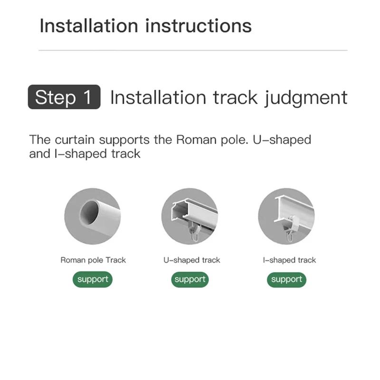Viewport: 380px width, 380px height.
Task: Click the word "curtain" in the description sentence
Action: point(72,140)
